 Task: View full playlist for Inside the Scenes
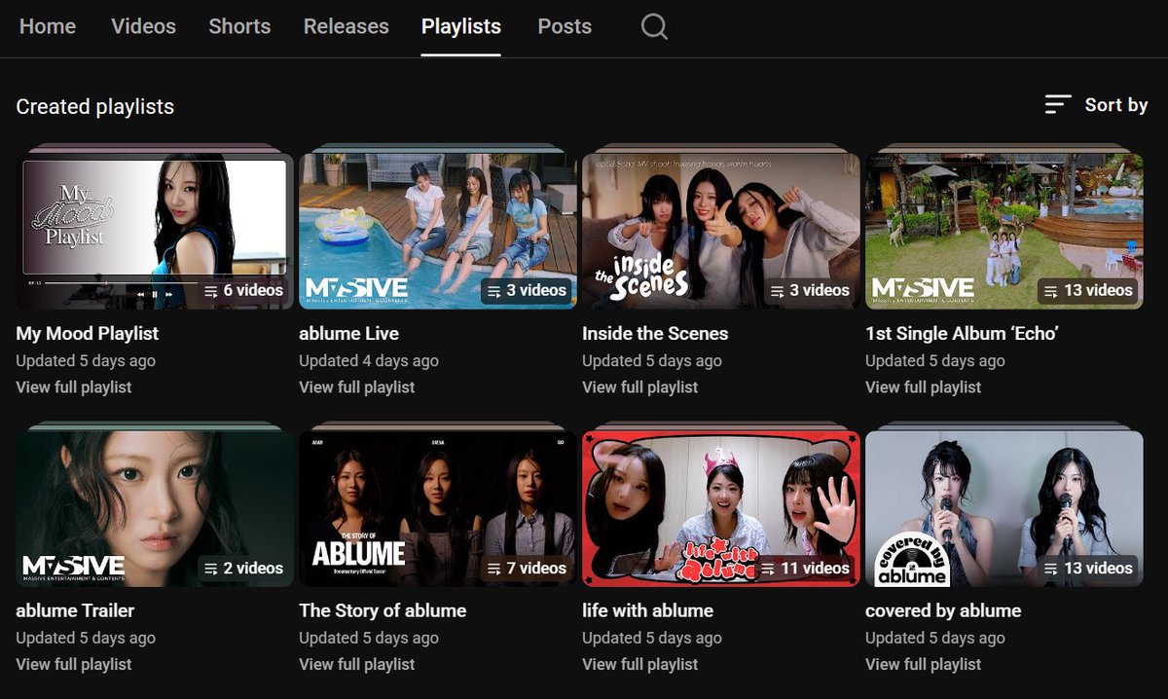[x=640, y=387]
